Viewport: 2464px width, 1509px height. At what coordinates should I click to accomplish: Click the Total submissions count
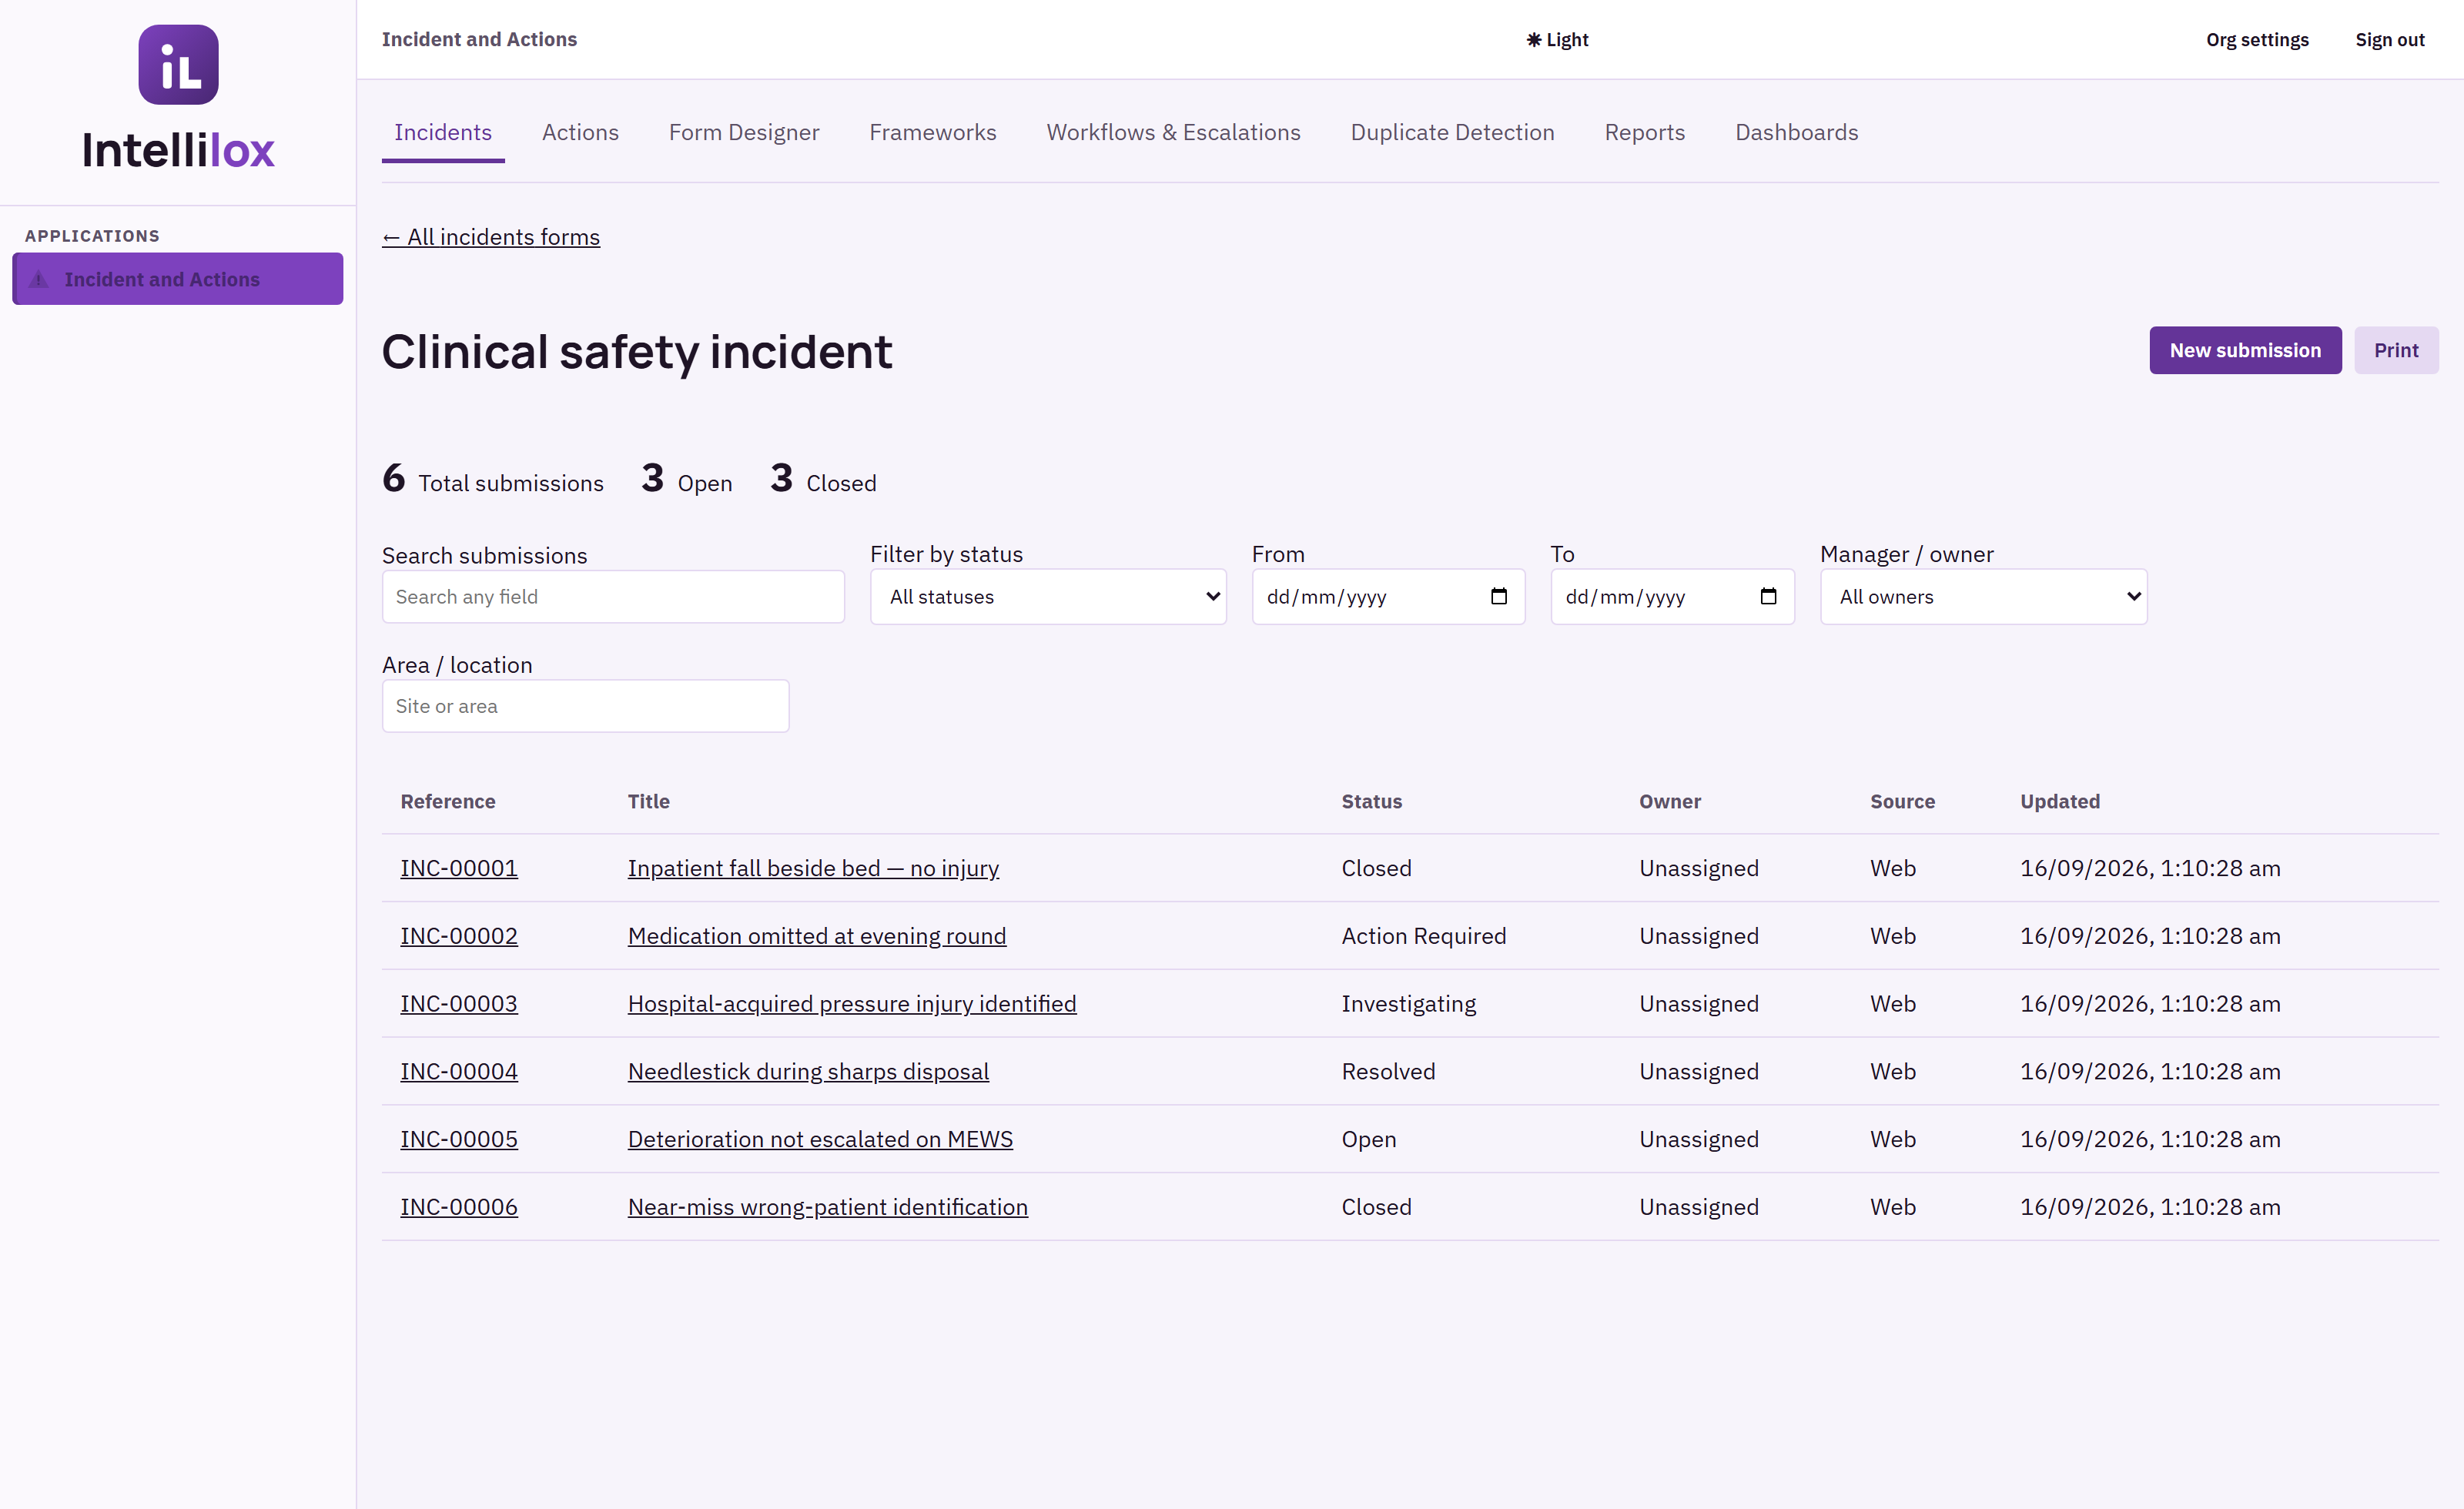(x=493, y=480)
